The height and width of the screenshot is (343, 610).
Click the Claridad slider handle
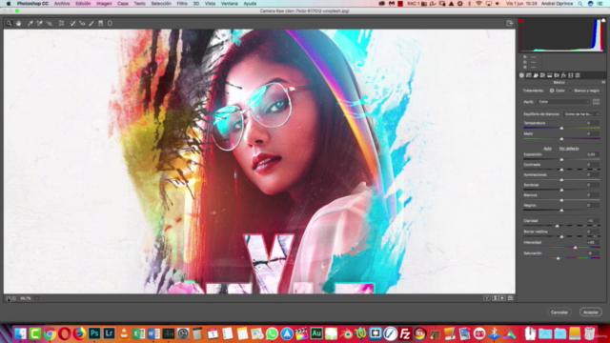(557, 226)
